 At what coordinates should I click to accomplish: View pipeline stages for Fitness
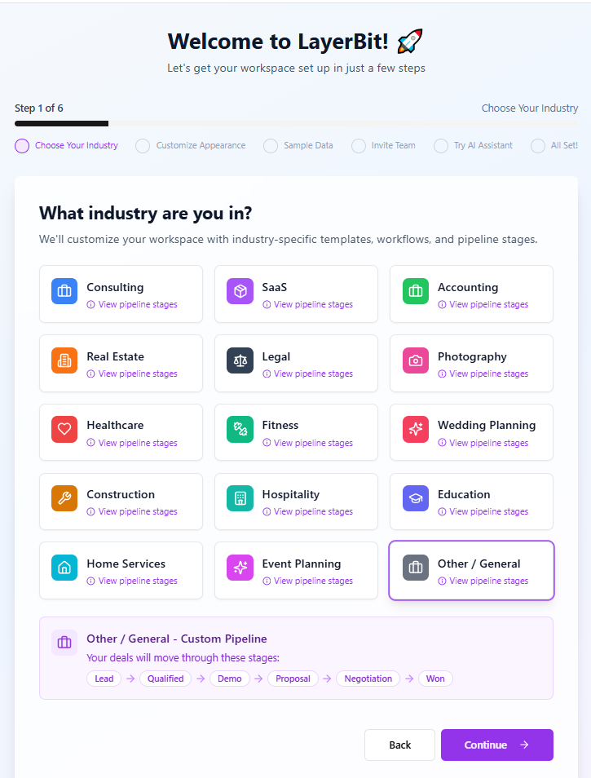click(308, 443)
